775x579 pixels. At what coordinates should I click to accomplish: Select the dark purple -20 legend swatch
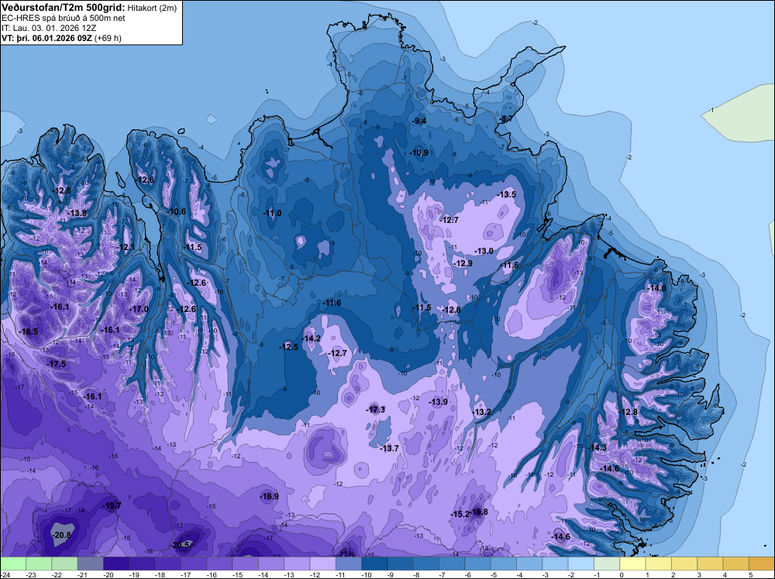pyautogui.click(x=115, y=564)
